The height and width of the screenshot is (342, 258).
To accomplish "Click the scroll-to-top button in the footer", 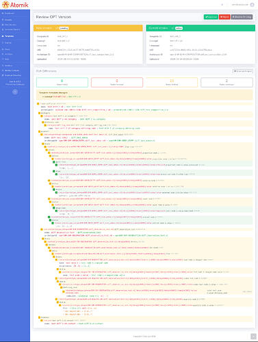I will pos(253,336).
